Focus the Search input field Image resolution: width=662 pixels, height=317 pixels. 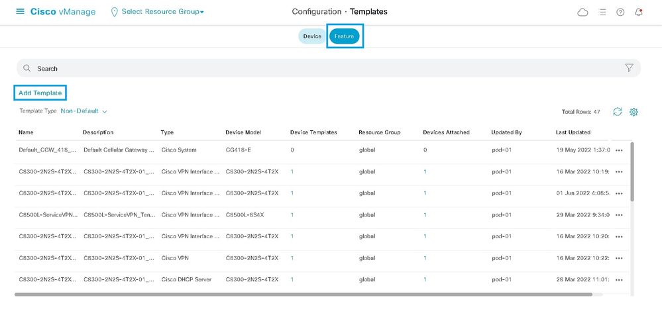point(329,68)
